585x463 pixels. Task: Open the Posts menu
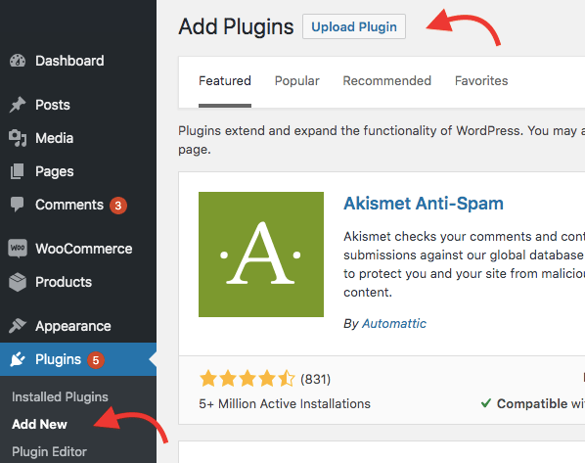53,105
